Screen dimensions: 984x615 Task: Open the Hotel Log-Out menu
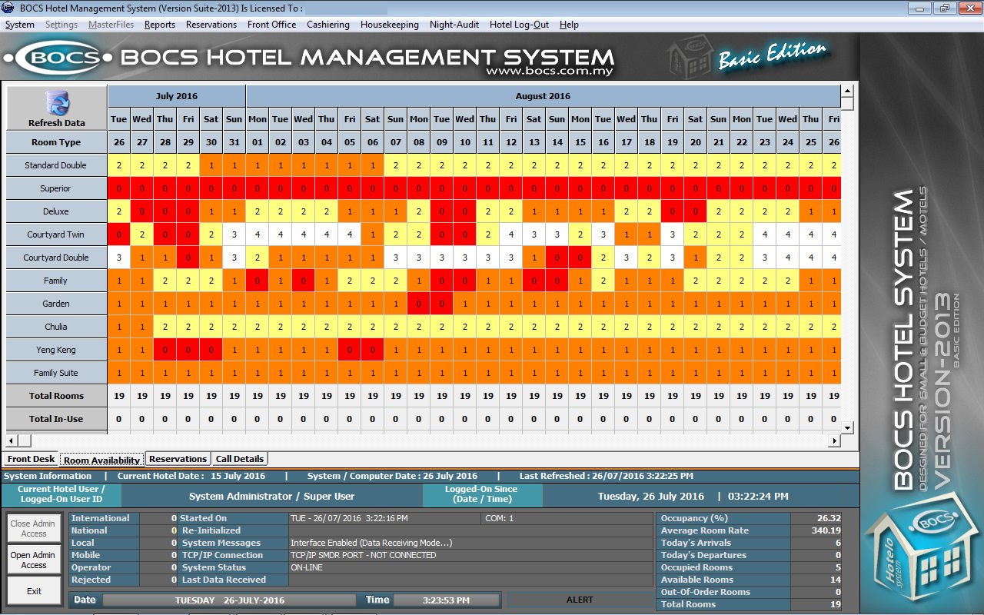pyautogui.click(x=519, y=25)
